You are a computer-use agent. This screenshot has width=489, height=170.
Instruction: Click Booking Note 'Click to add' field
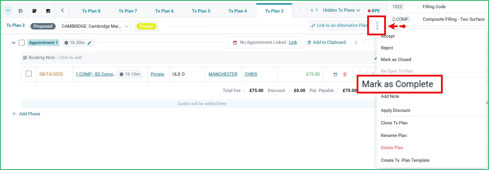pos(70,58)
